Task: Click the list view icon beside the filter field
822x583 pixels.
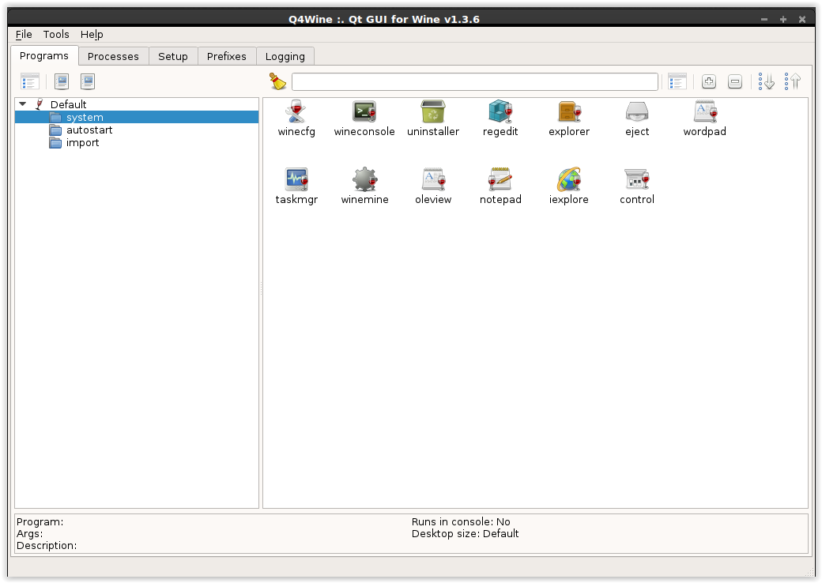Action: tap(677, 81)
